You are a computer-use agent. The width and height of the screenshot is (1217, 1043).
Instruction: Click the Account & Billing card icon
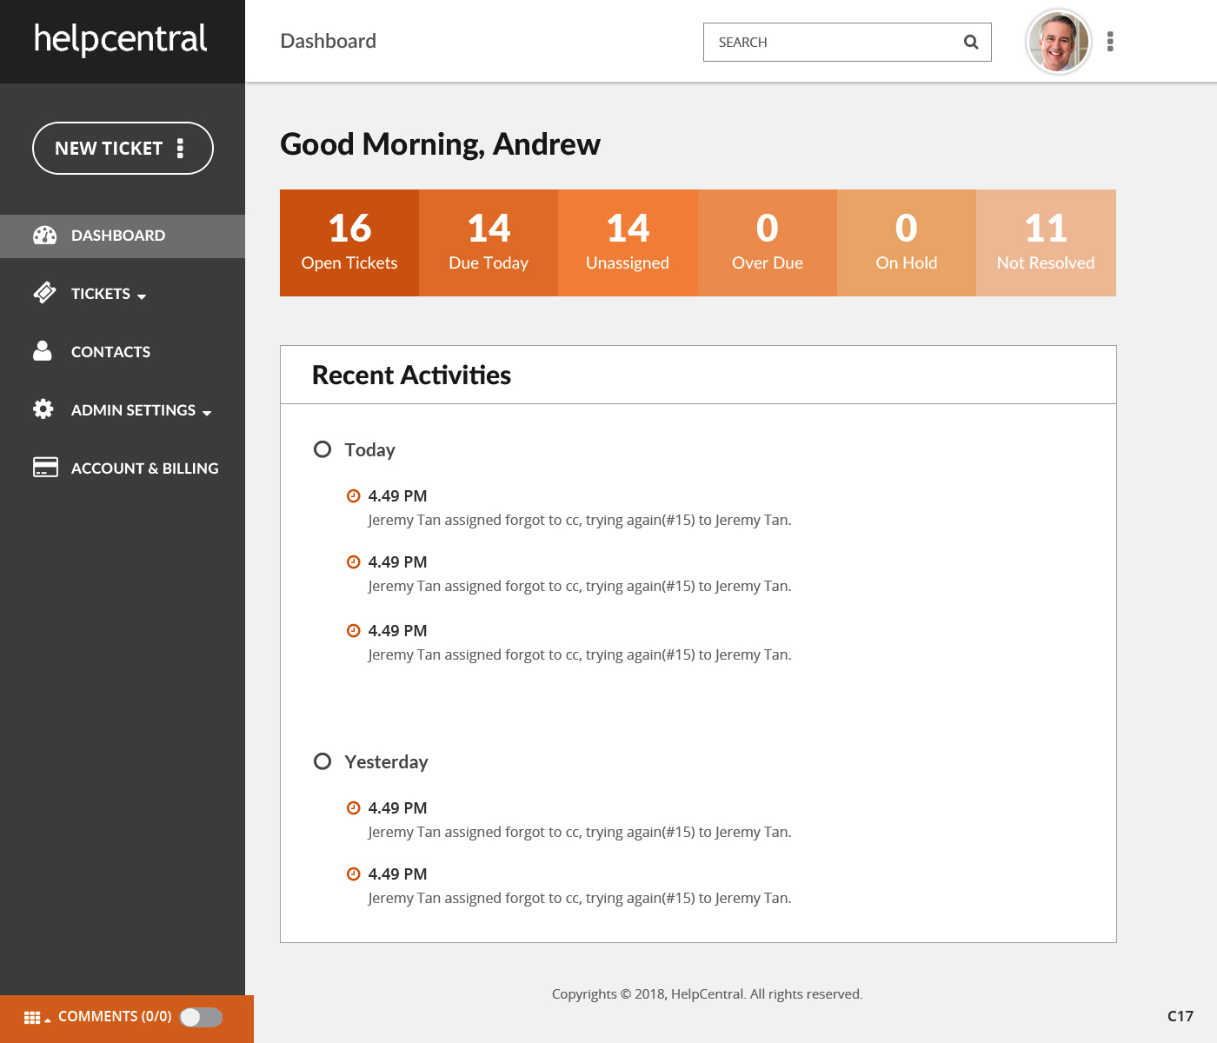[x=45, y=468]
